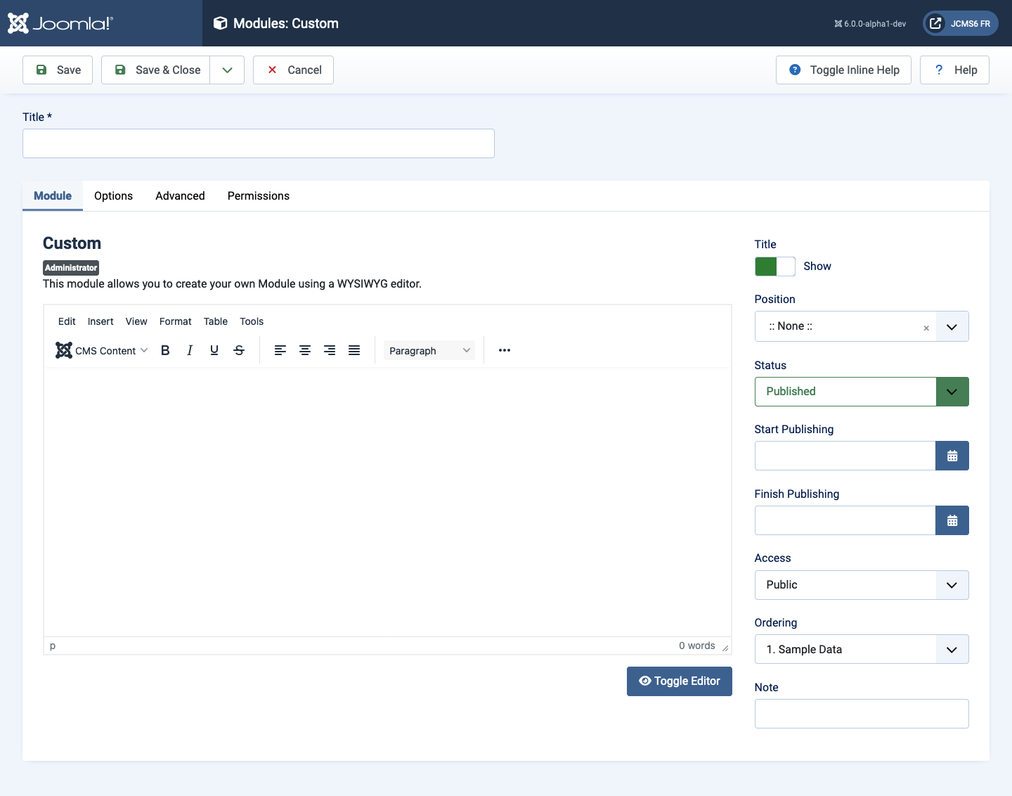
Task: Toggle the Show Title switch
Action: (x=775, y=267)
